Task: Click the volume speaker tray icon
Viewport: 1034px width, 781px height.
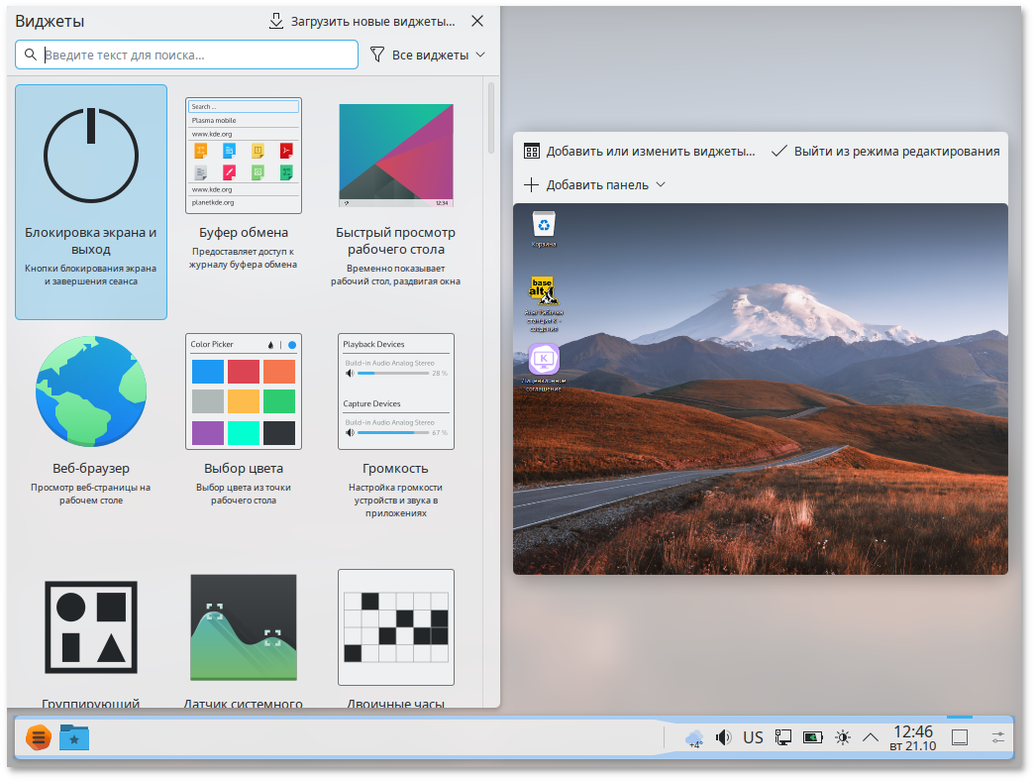Action: (724, 737)
